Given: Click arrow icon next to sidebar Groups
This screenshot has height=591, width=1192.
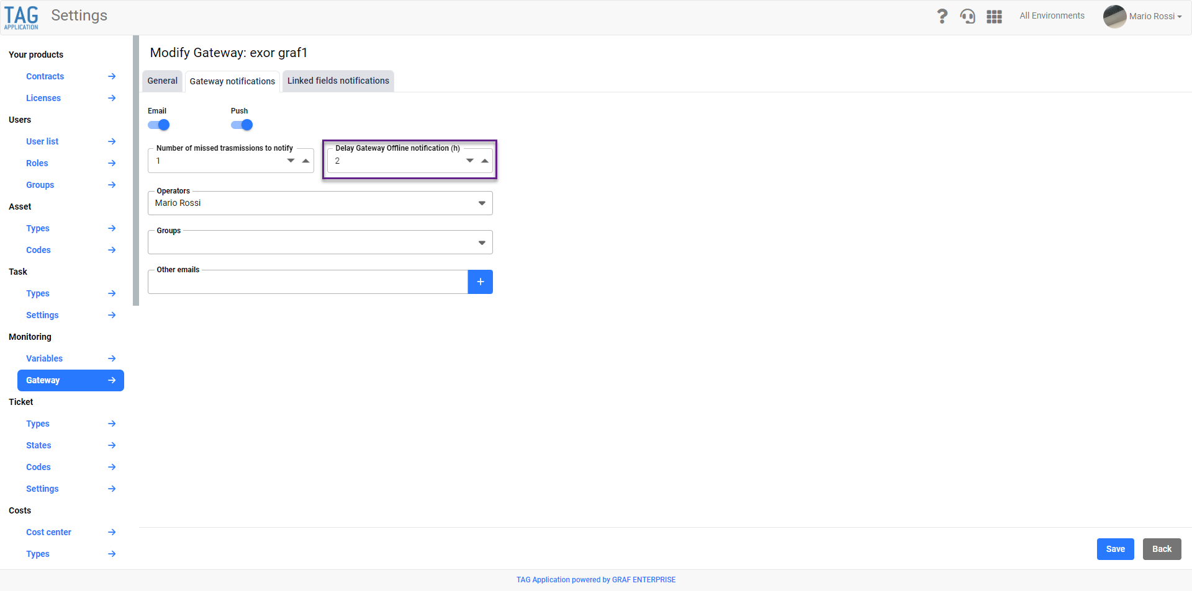Looking at the screenshot, I should click(x=112, y=185).
